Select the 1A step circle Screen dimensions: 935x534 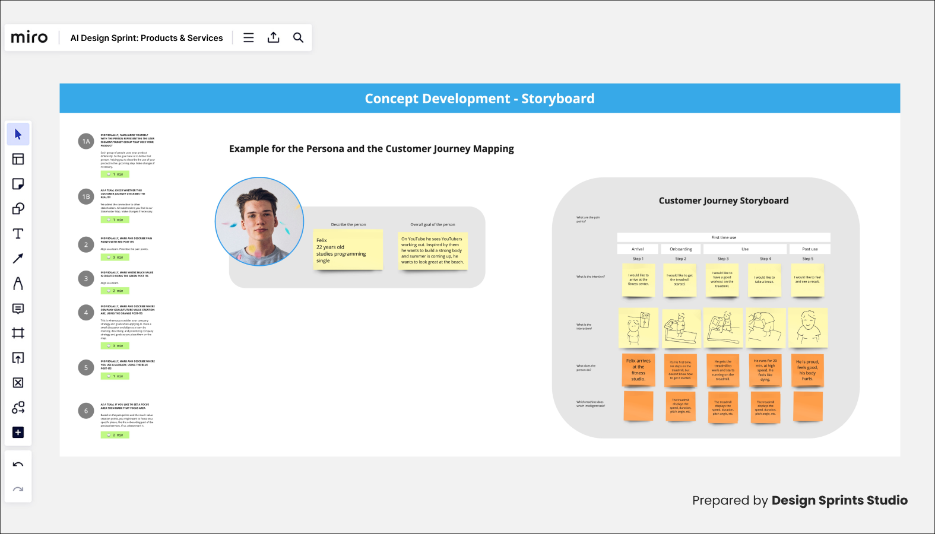(x=86, y=141)
